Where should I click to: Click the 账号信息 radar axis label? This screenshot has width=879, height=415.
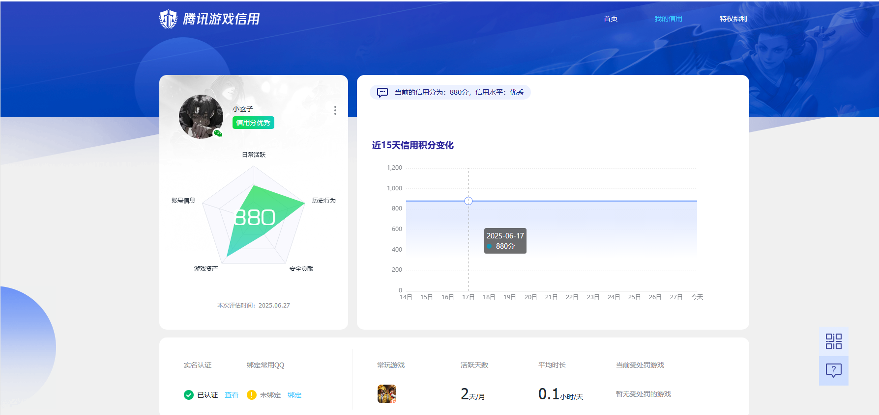(x=183, y=200)
